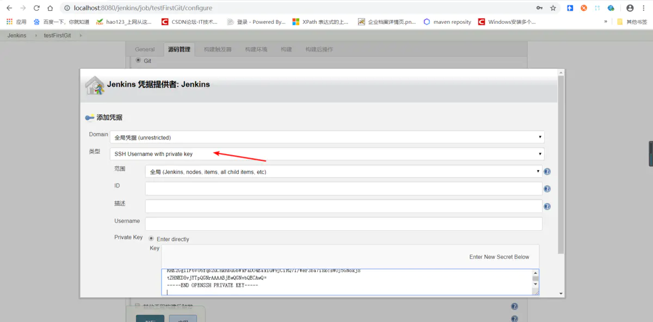Click the testFirstGit breadcrumb link
The height and width of the screenshot is (322, 653).
(x=57, y=35)
